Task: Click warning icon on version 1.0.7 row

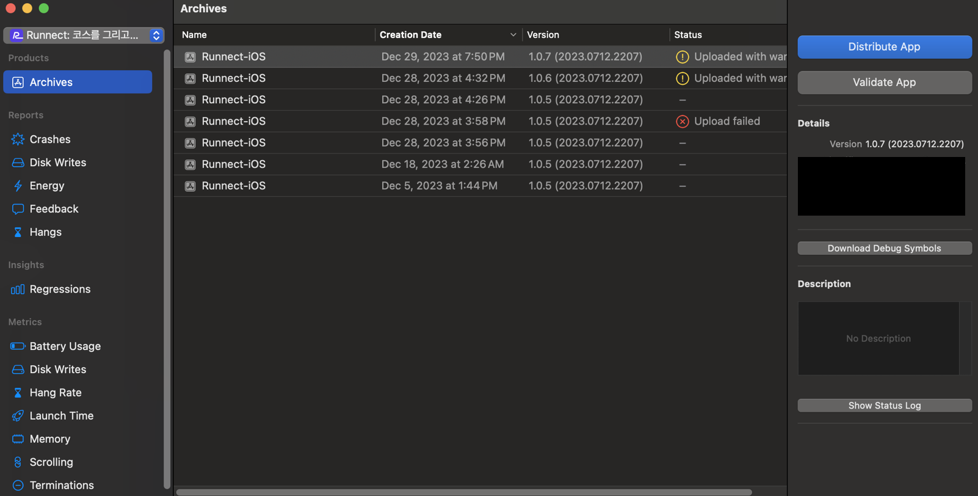Action: pos(683,57)
